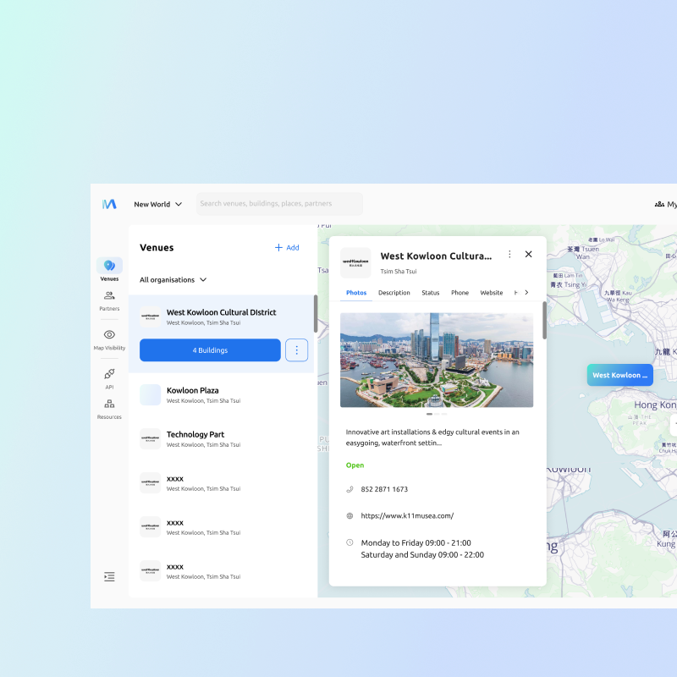The width and height of the screenshot is (677, 677).
Task: Focus the Search venues input field
Action: point(279,204)
